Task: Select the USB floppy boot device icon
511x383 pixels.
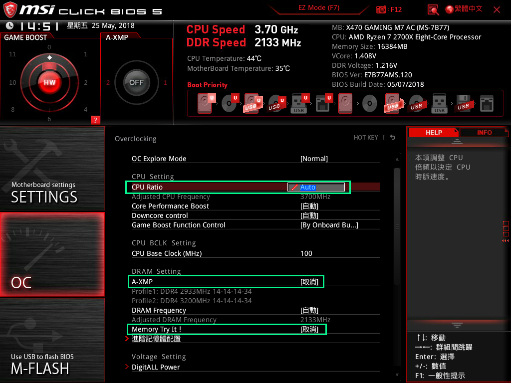Action: point(463,103)
